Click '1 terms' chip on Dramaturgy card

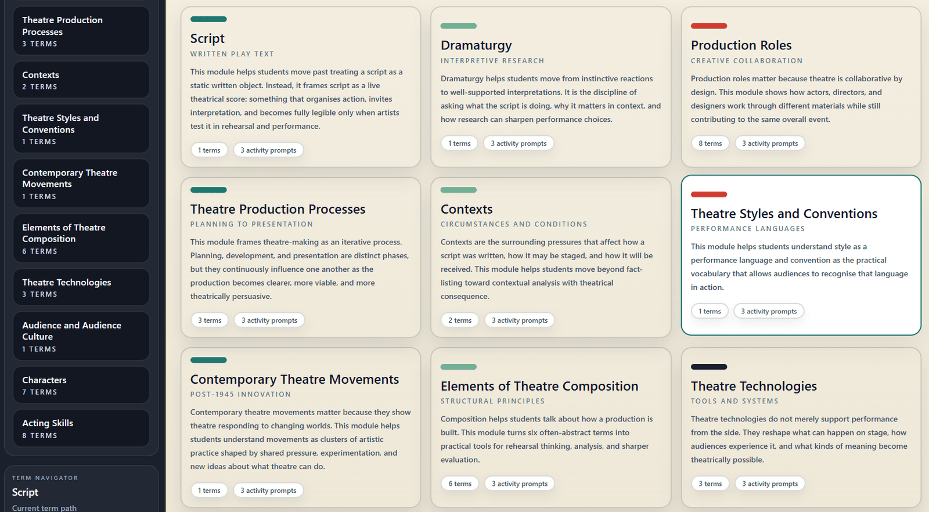[x=459, y=143]
